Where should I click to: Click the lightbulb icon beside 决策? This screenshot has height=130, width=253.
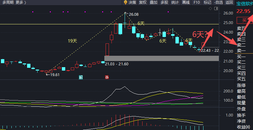(x=125, y=2)
